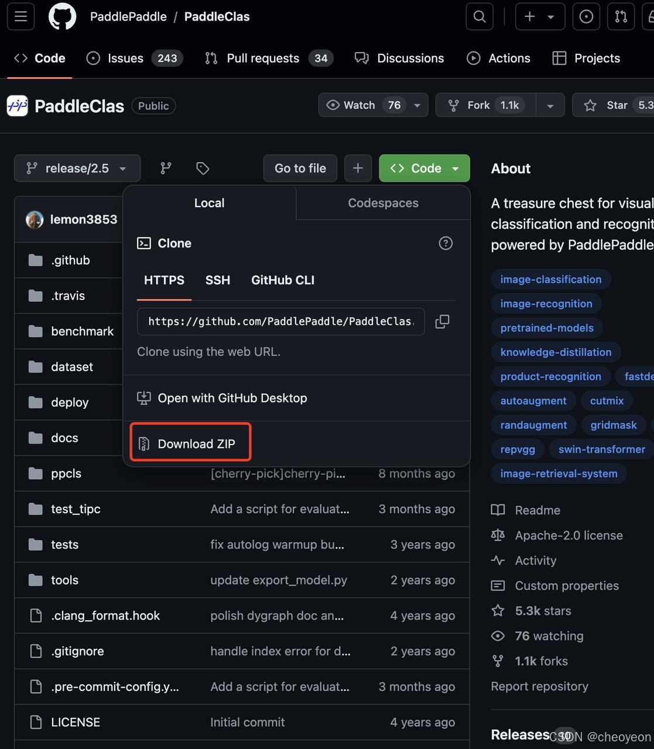Switch to the Code tab
Screen dimensions: 654x749
coord(39,58)
